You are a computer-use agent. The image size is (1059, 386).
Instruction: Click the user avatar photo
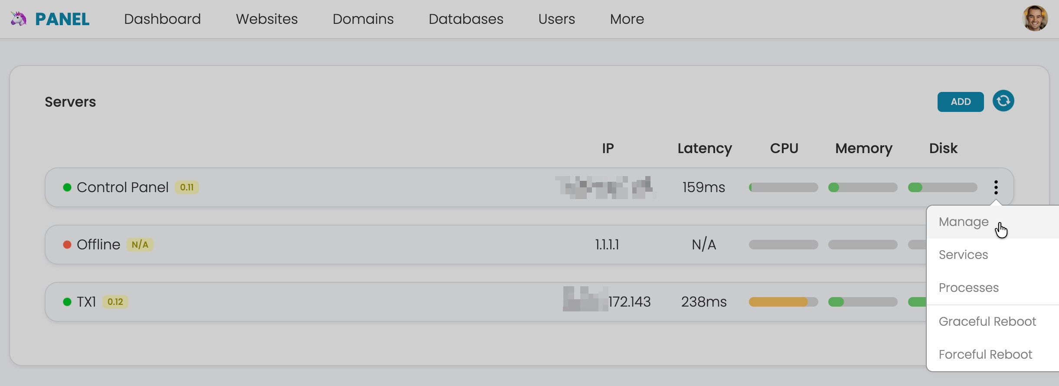point(1035,19)
